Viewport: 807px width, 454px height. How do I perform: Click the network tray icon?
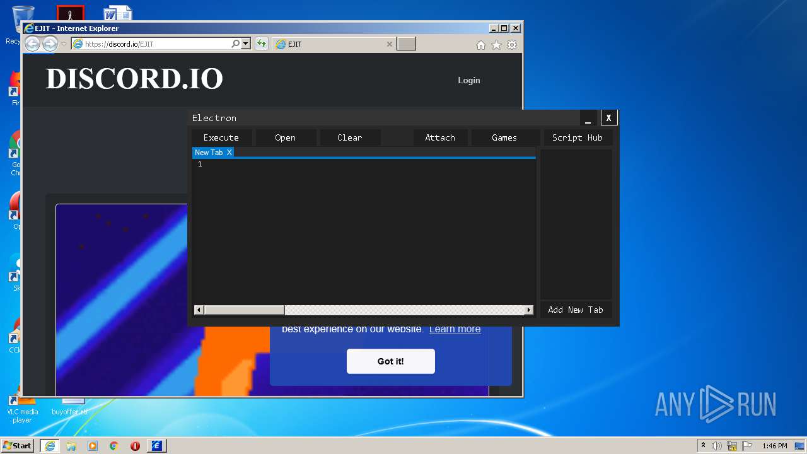pyautogui.click(x=732, y=446)
